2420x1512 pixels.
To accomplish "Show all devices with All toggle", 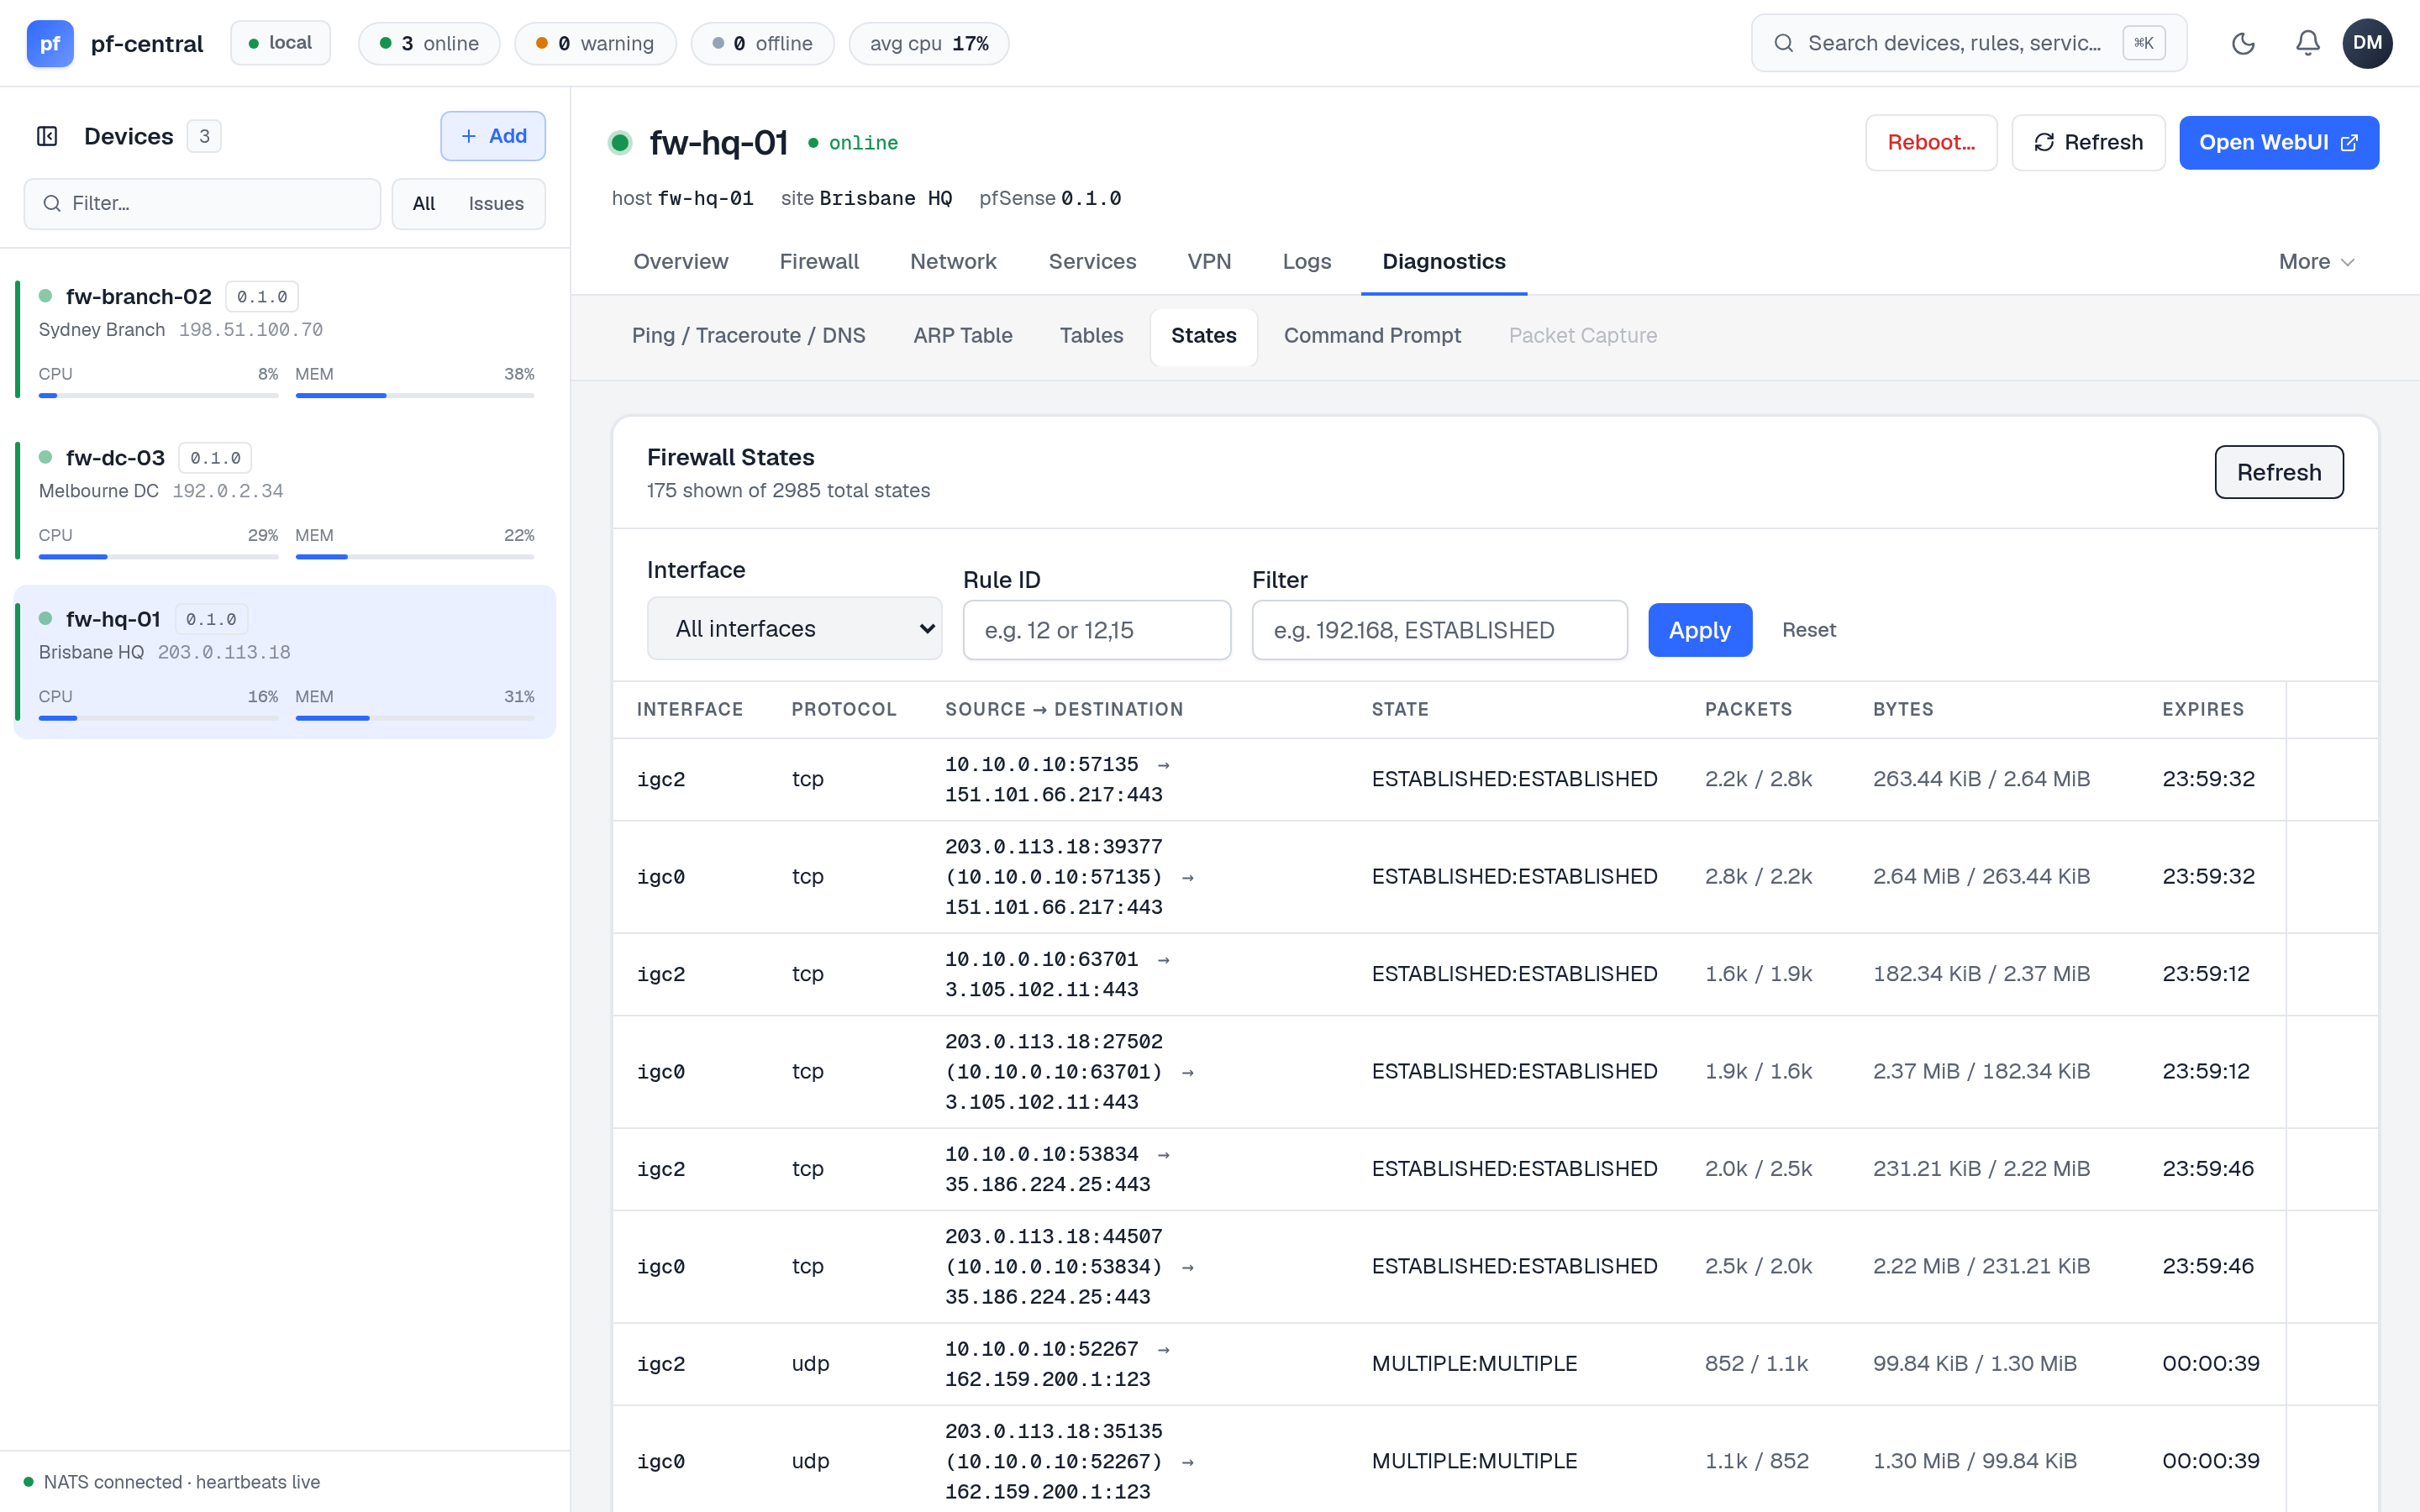I will coord(424,204).
